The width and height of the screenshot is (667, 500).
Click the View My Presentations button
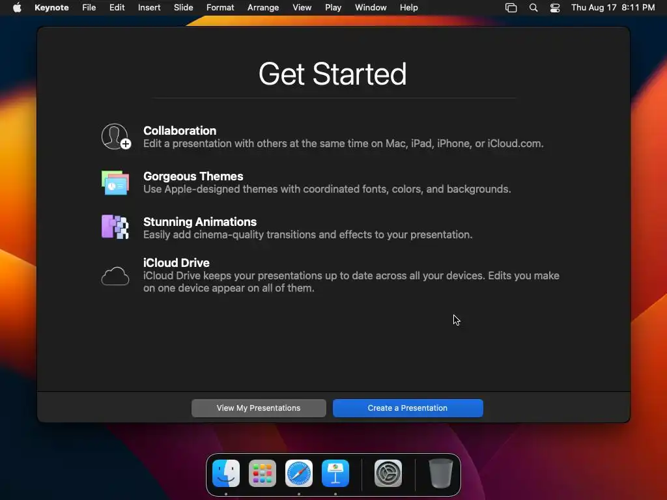[x=259, y=408]
